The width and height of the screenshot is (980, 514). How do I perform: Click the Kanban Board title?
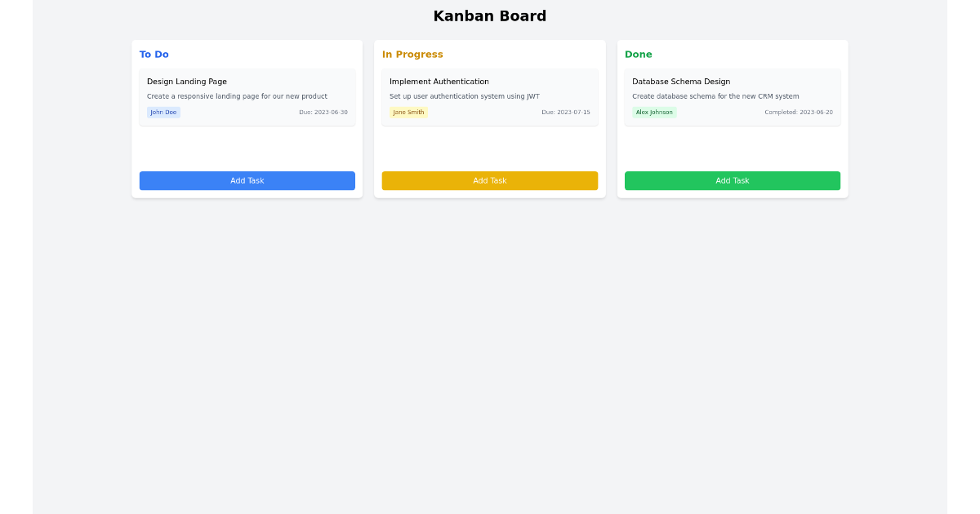point(489,16)
